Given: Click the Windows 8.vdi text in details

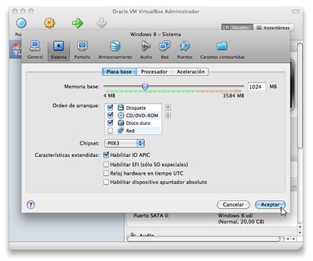Looking at the screenshot, I should coord(235,216).
